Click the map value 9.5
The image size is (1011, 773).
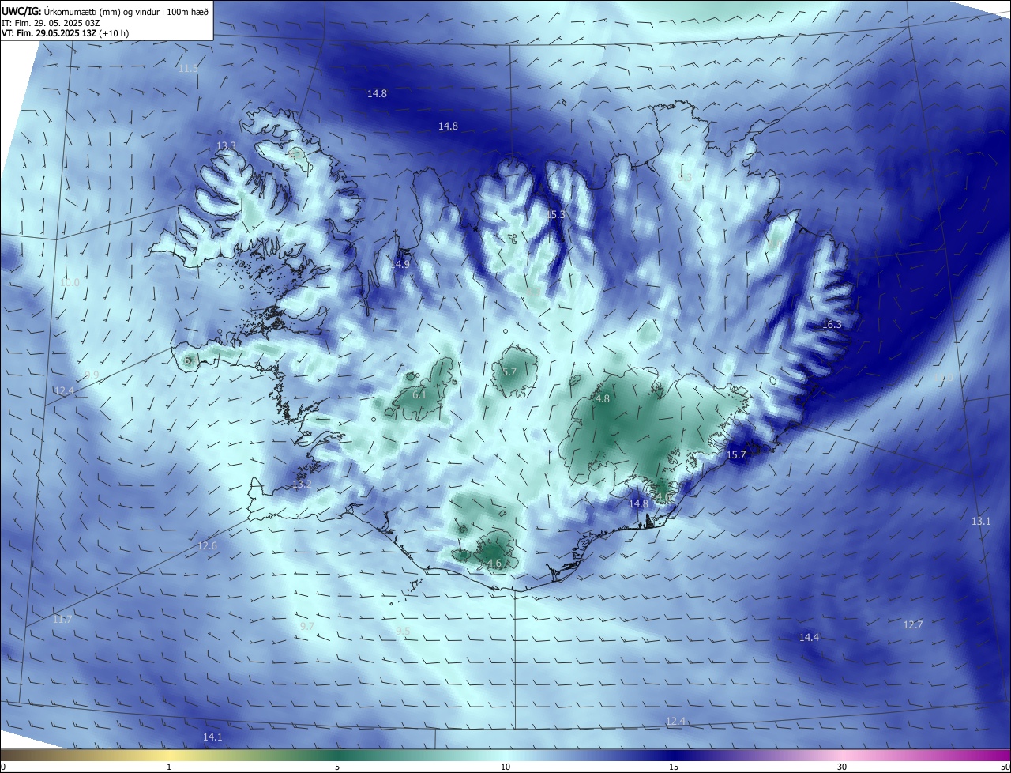pyautogui.click(x=403, y=631)
